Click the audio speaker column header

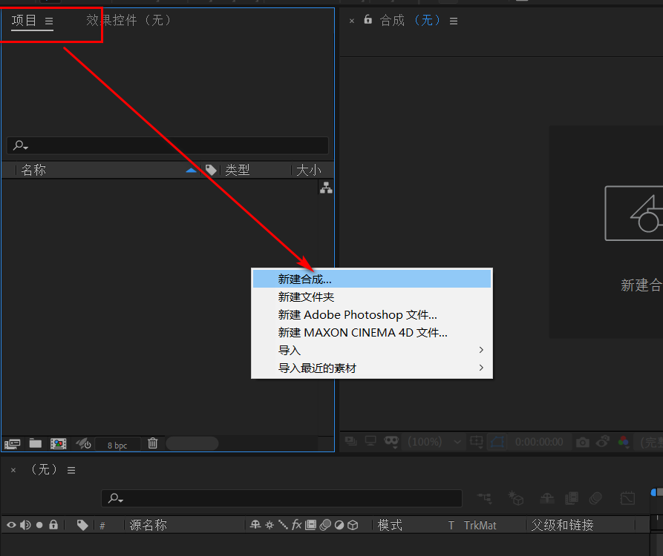tap(25, 525)
